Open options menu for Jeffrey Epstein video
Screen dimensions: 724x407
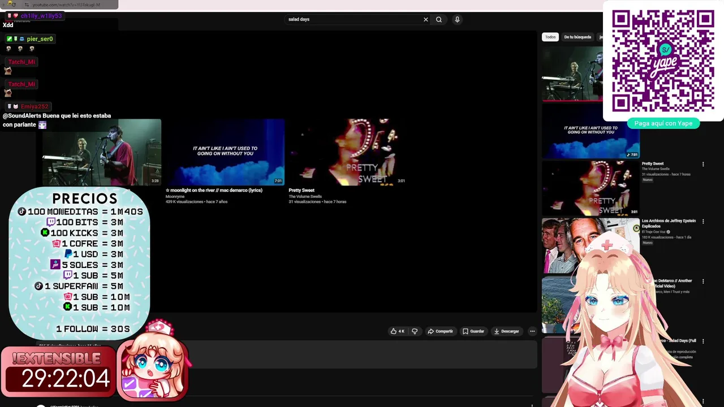pos(703,222)
